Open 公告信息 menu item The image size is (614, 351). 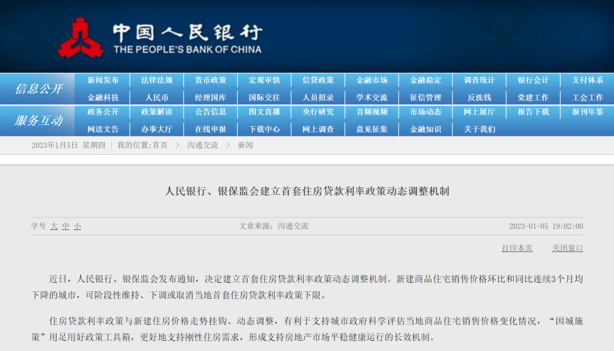pos(210,112)
